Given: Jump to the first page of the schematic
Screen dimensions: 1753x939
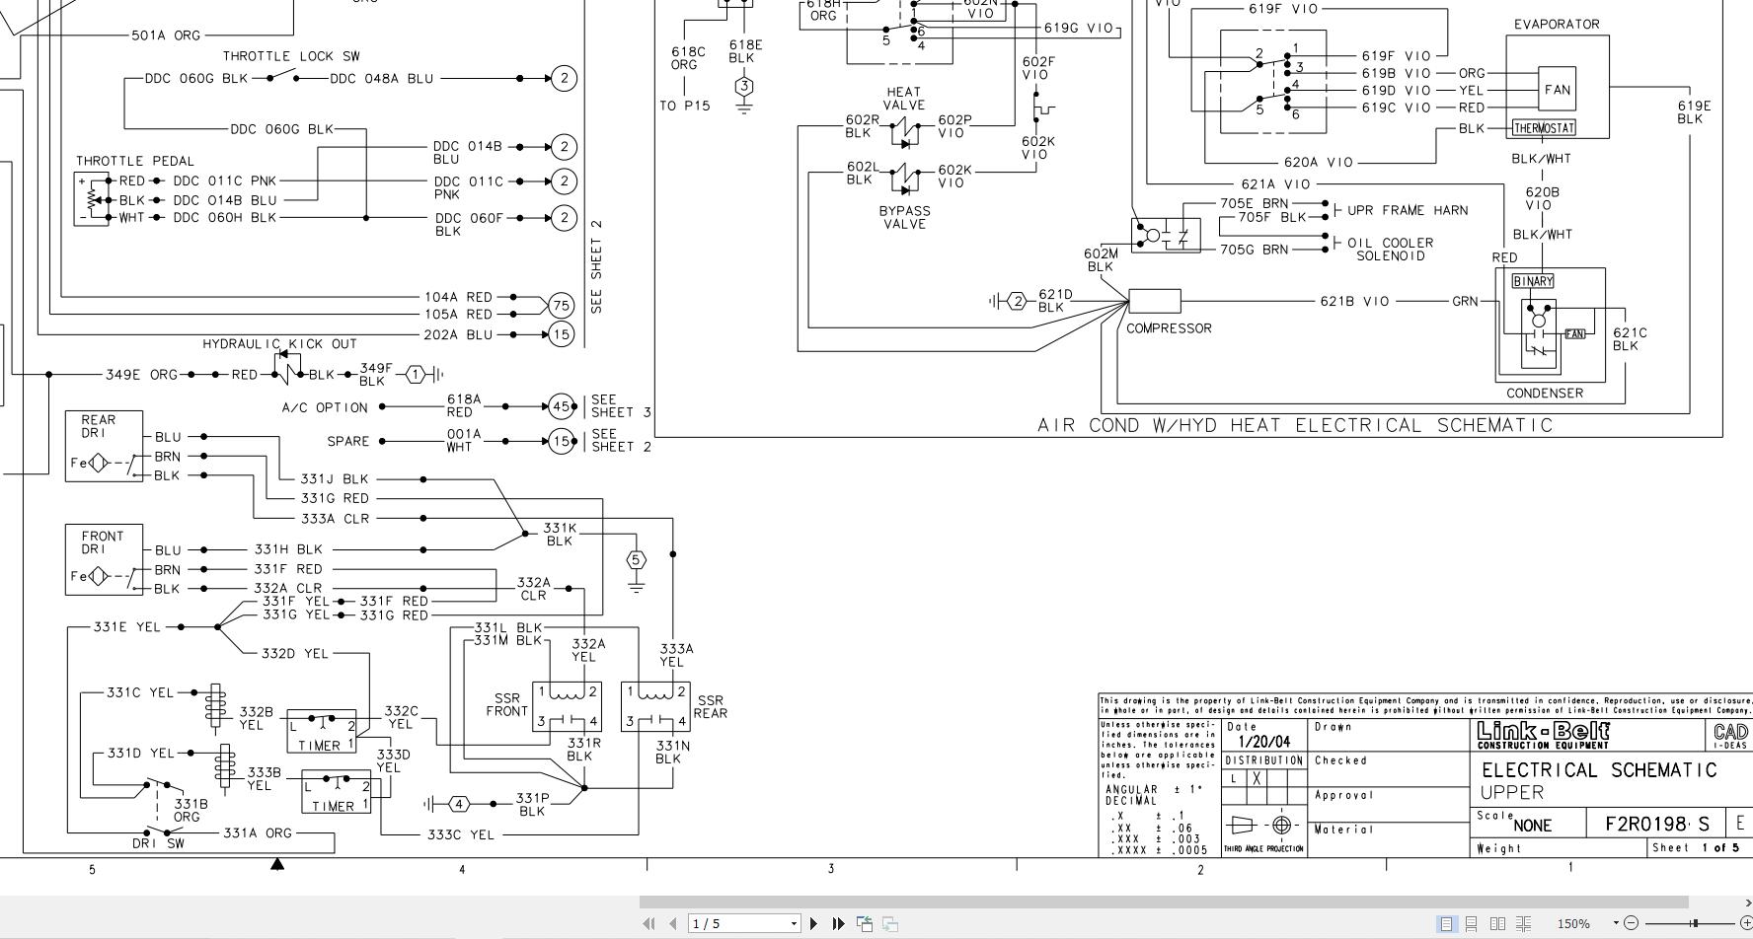Looking at the screenshot, I should [x=649, y=923].
